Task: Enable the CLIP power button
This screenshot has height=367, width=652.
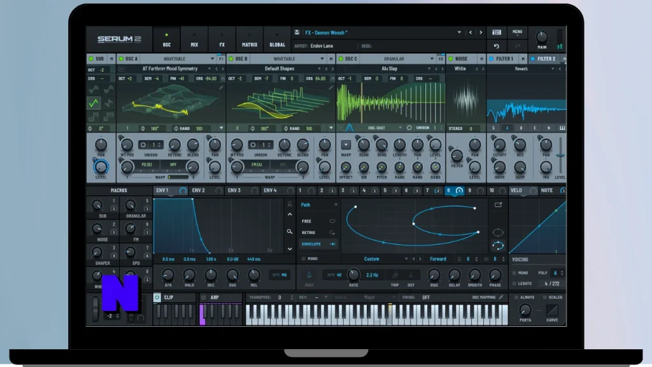Action: point(157,297)
